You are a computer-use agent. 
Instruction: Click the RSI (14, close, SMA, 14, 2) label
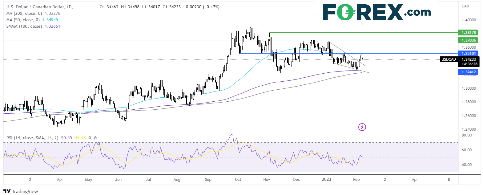pyautogui.click(x=32, y=138)
